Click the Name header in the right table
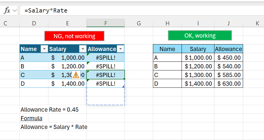Image resolution: width=264 pixels, height=140 pixels. coord(167,49)
